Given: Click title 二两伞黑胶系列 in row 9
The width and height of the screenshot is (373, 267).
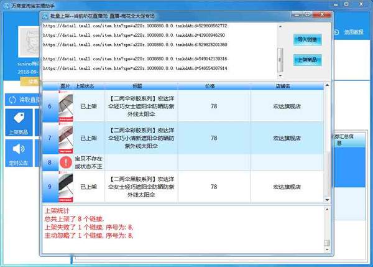Looking at the screenshot, I should click(x=141, y=187).
